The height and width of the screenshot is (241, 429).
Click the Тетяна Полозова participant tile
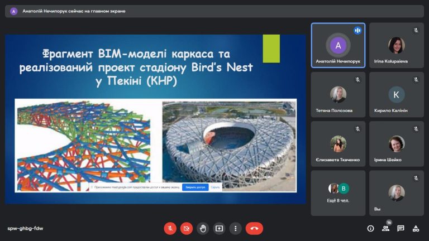pyautogui.click(x=338, y=94)
